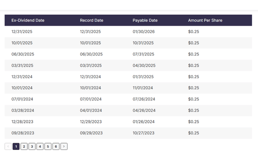The image size is (258, 163).
Task: Jump to page 3 of results
Action: pos(32,146)
